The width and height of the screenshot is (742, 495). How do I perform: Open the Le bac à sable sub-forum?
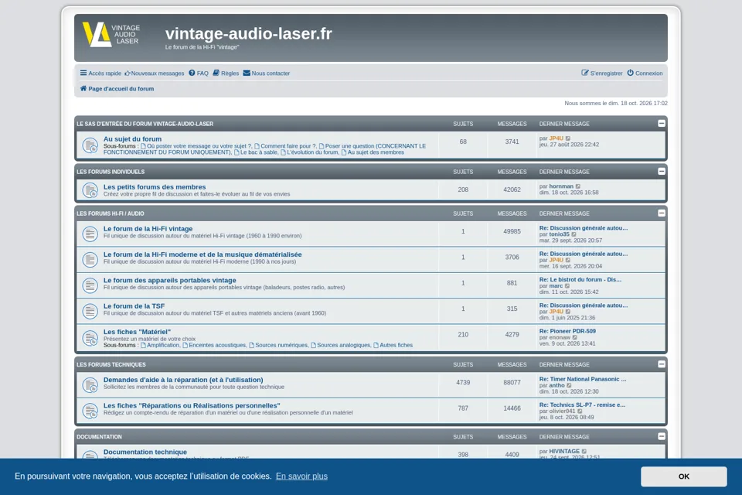pyautogui.click(x=256, y=152)
